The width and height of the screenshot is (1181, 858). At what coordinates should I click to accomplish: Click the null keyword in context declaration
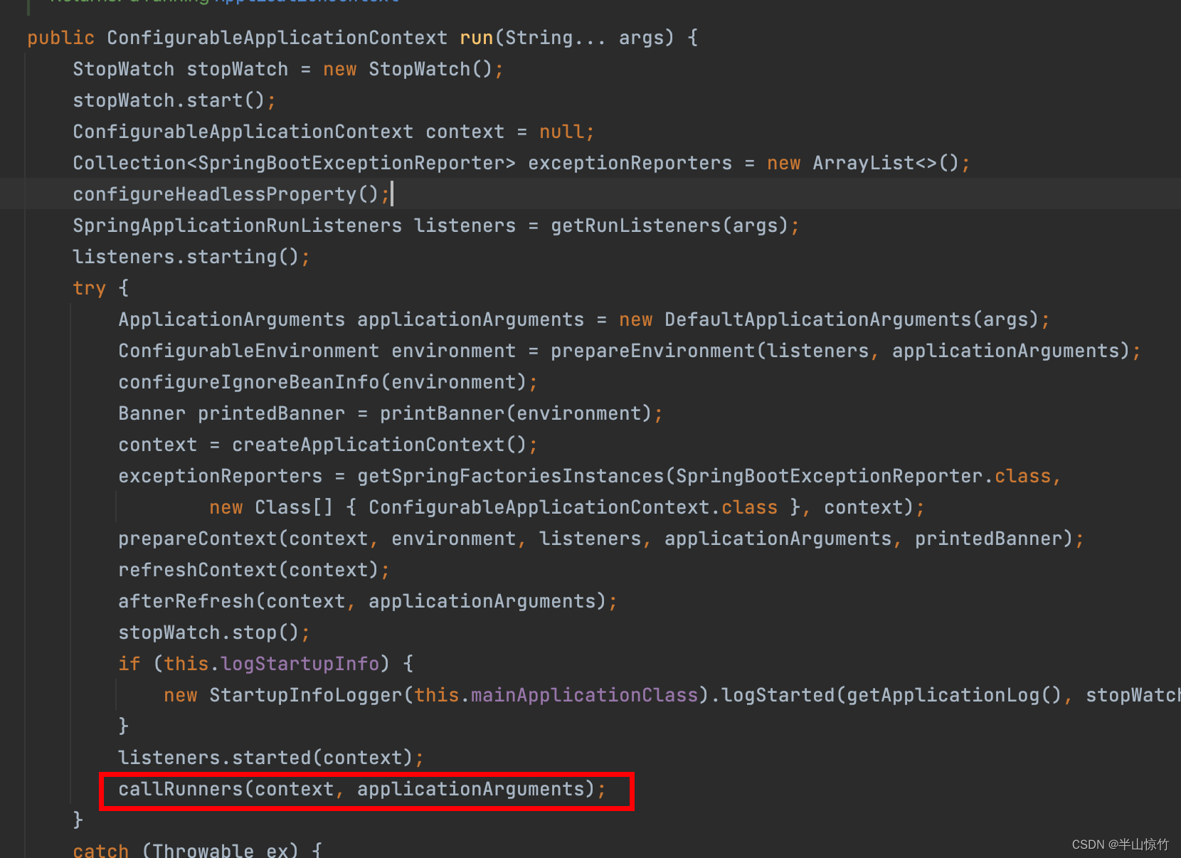click(562, 132)
